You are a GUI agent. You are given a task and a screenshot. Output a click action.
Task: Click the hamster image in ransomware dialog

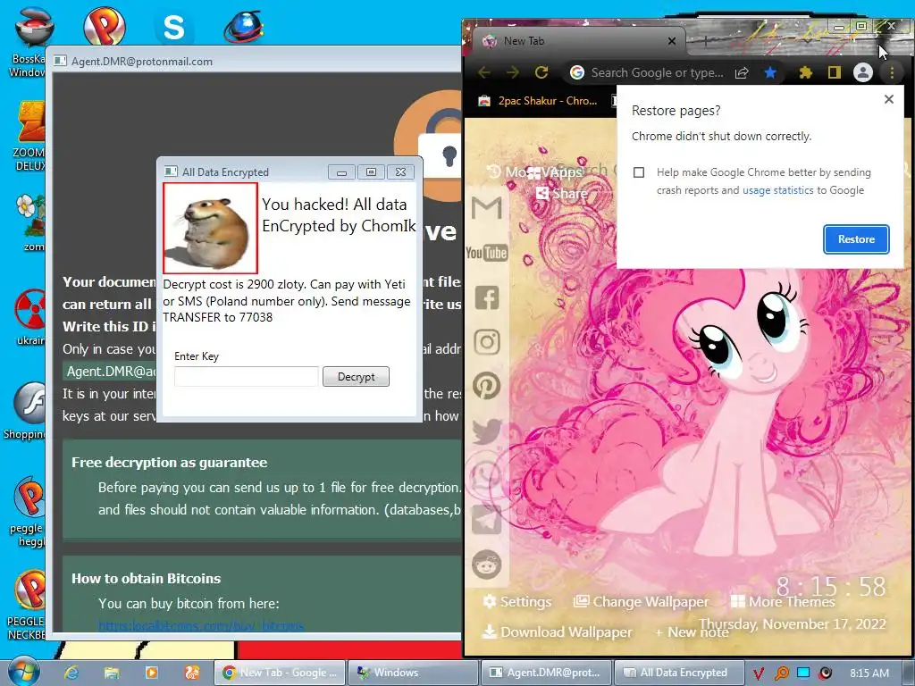[x=210, y=228]
